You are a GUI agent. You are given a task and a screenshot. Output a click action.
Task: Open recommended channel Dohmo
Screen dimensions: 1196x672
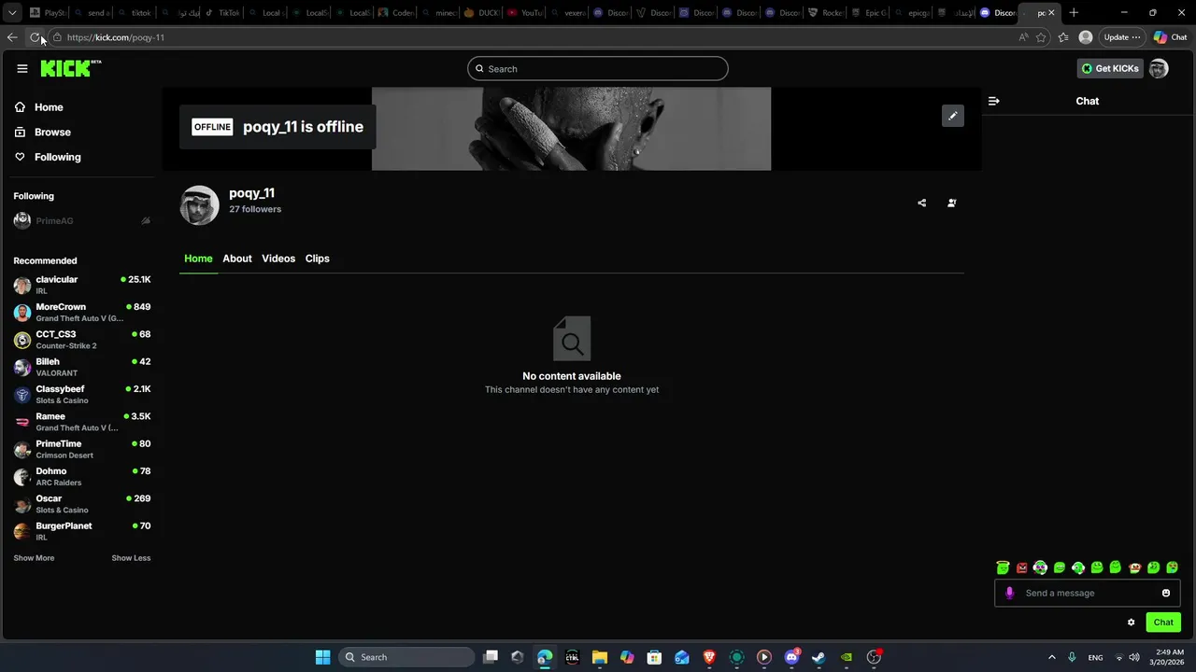[82, 476]
